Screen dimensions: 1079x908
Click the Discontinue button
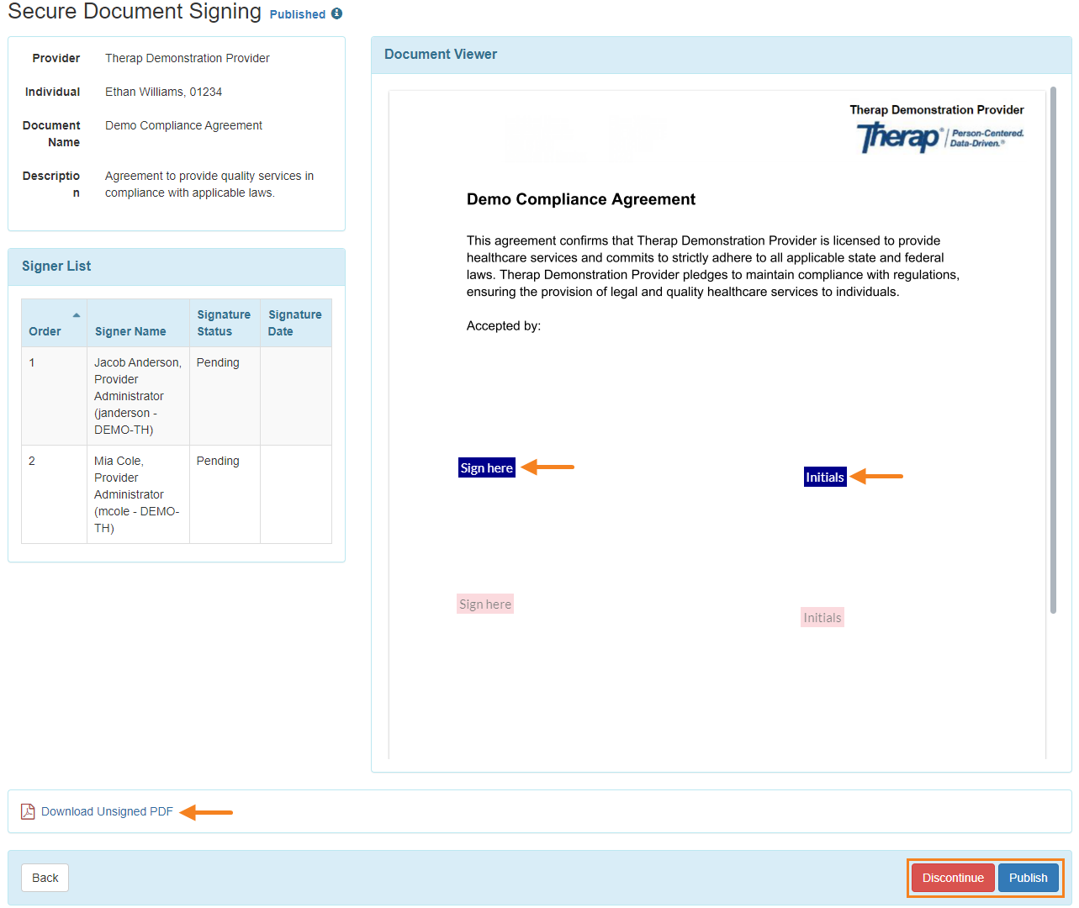(x=952, y=877)
